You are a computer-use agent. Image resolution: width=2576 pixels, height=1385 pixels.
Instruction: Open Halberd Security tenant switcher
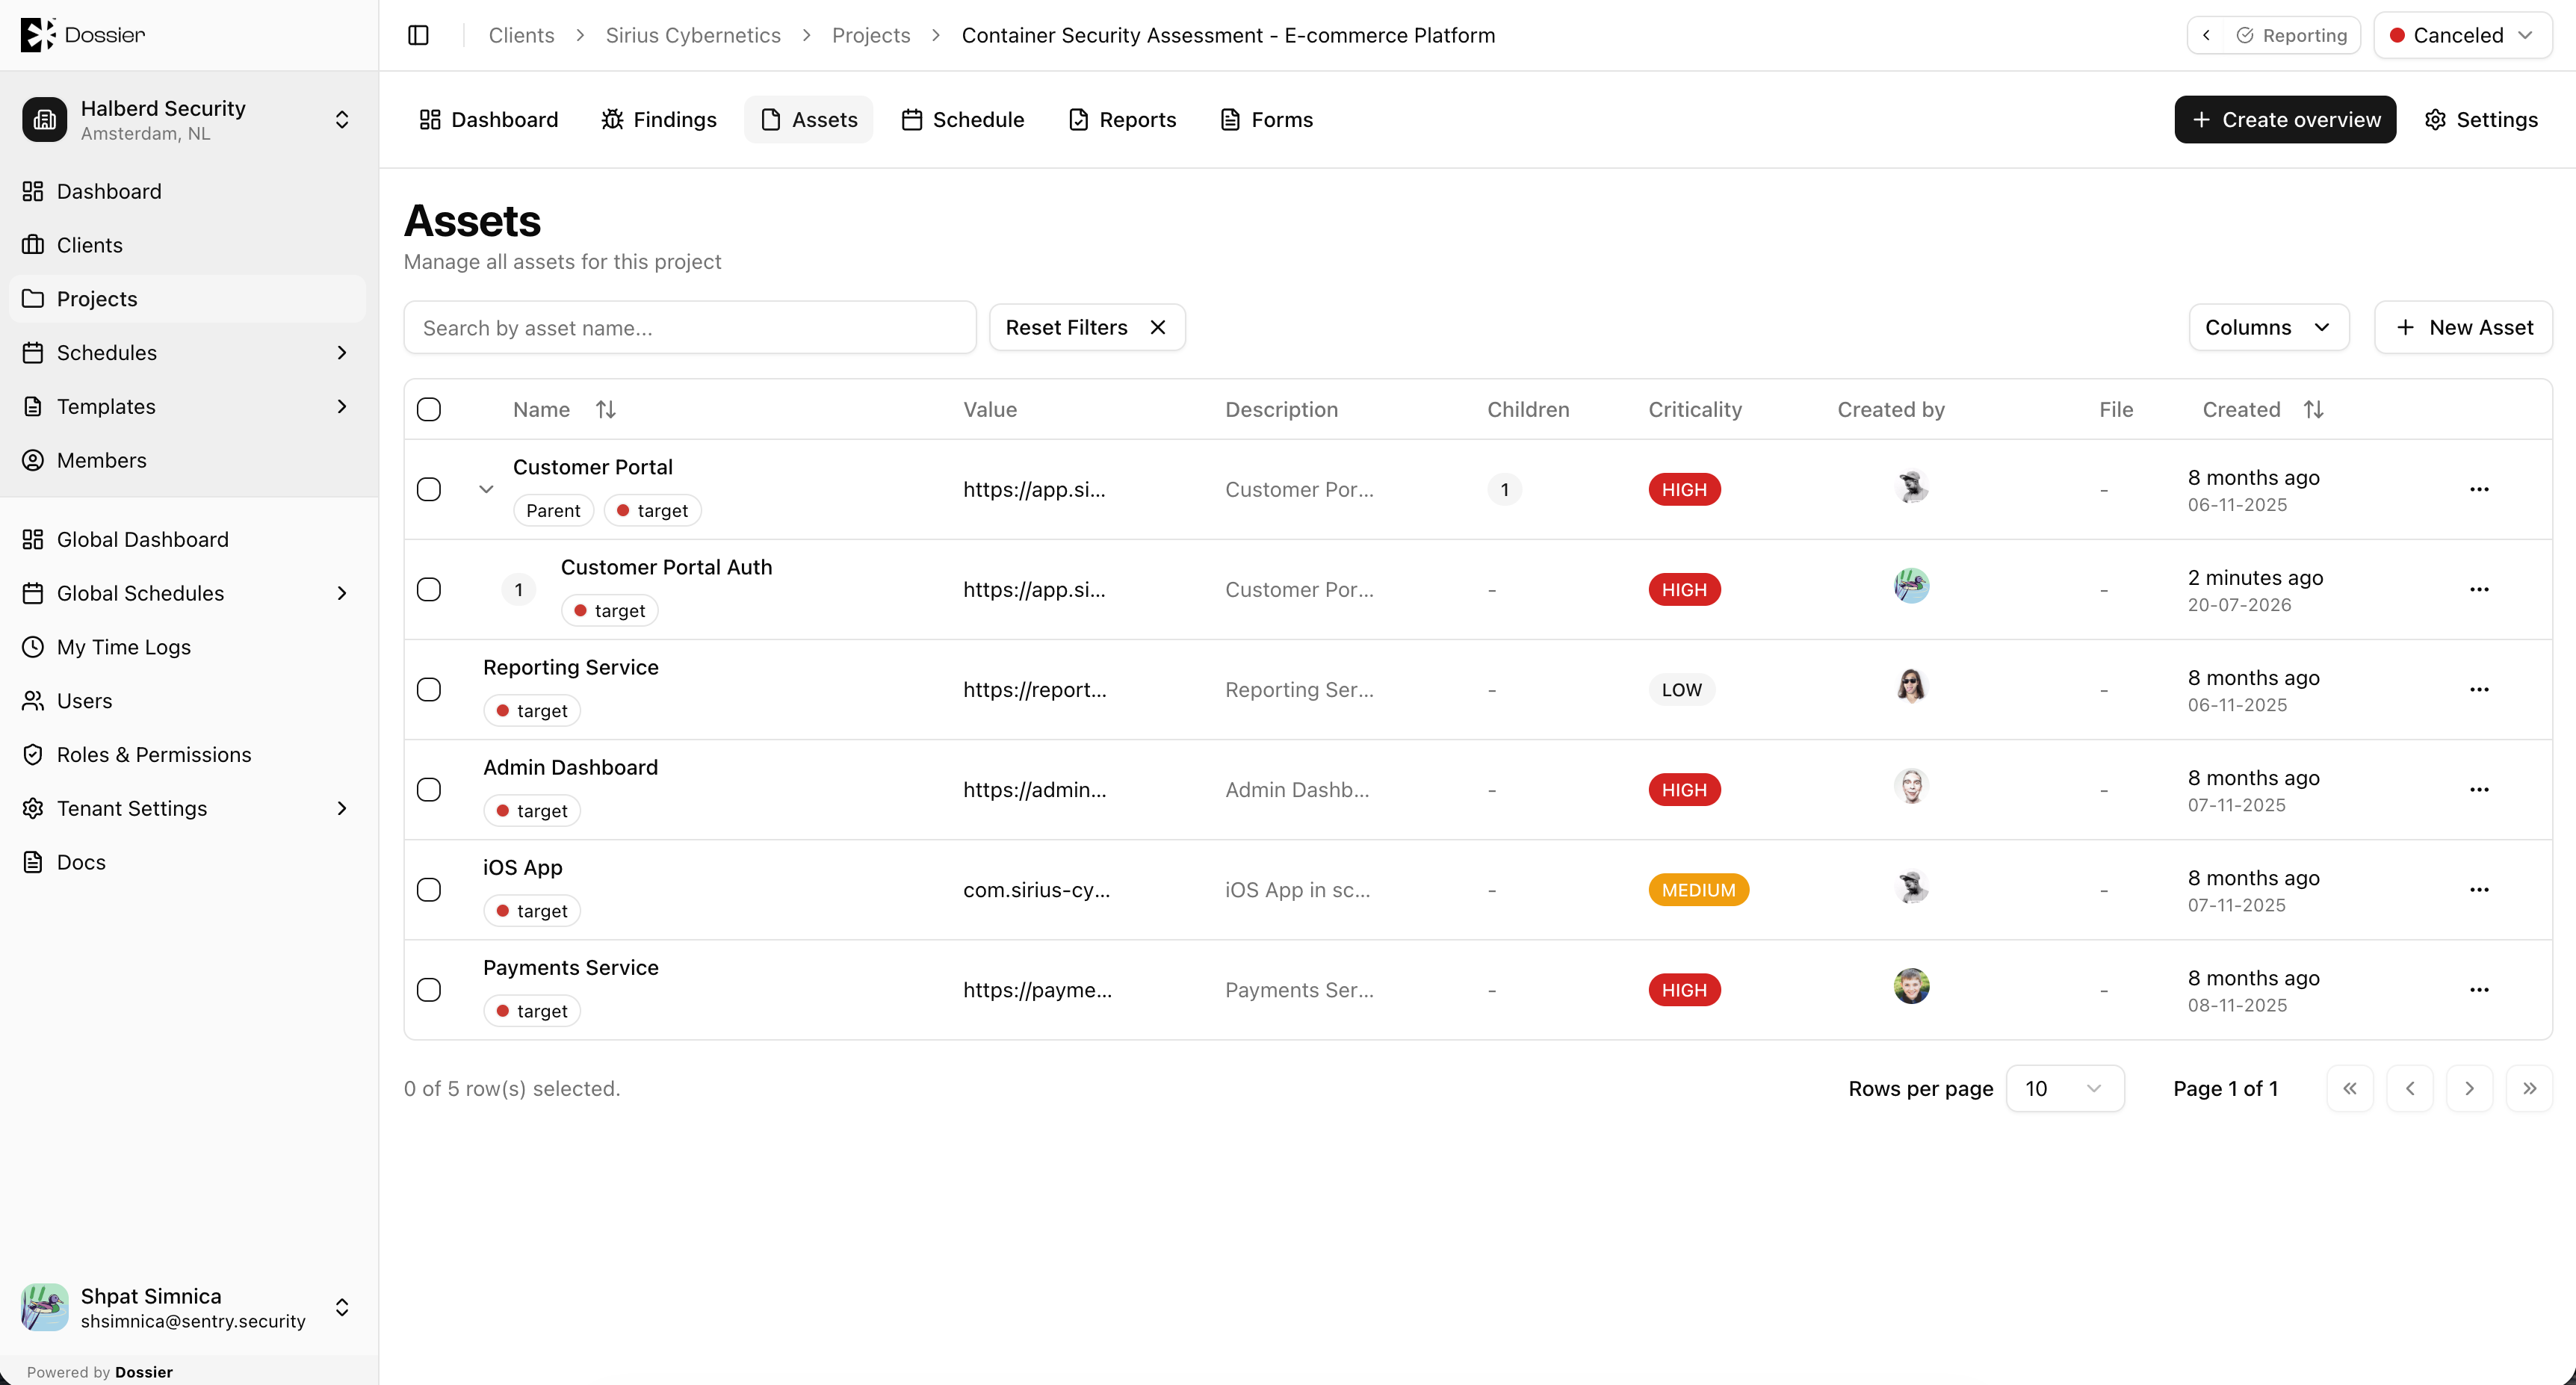pyautogui.click(x=188, y=120)
